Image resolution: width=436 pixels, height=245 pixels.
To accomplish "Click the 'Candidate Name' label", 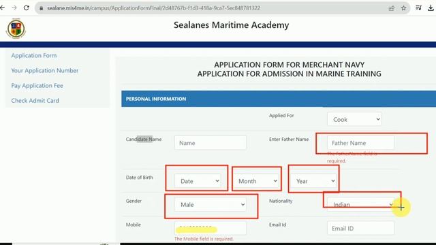I will tap(144, 139).
